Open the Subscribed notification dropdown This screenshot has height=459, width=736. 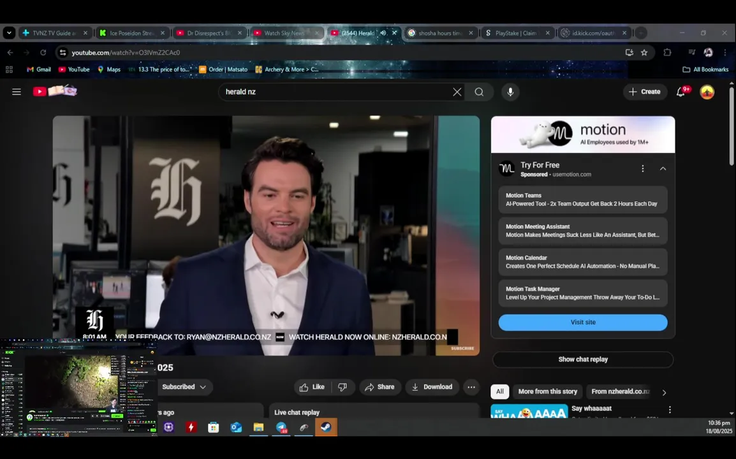pyautogui.click(x=184, y=387)
